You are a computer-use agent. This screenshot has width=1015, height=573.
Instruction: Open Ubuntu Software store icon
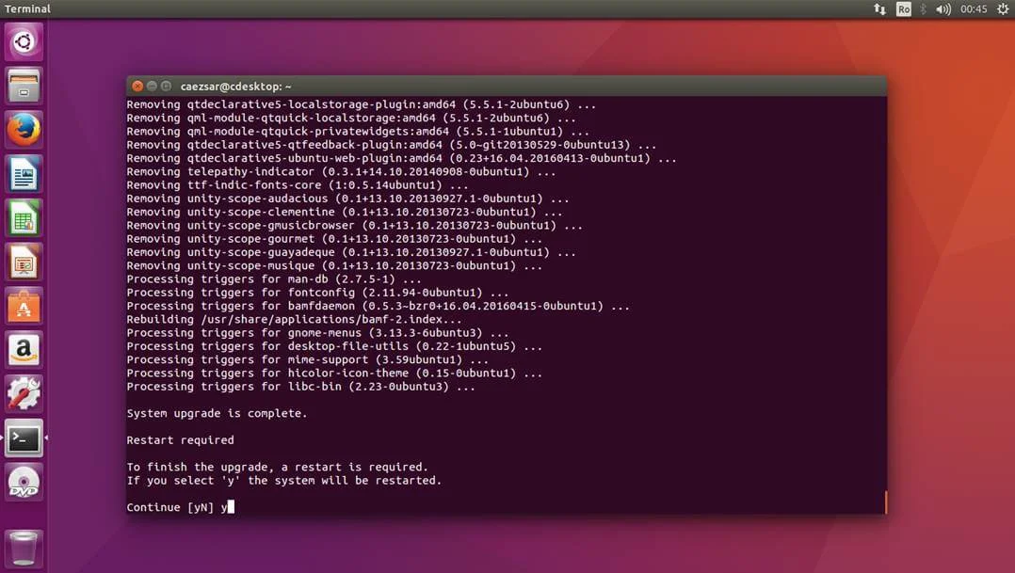pos(24,306)
